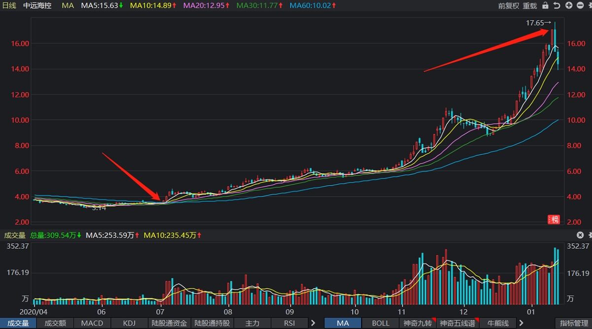Open the 日线 period selector

(x=9, y=6)
